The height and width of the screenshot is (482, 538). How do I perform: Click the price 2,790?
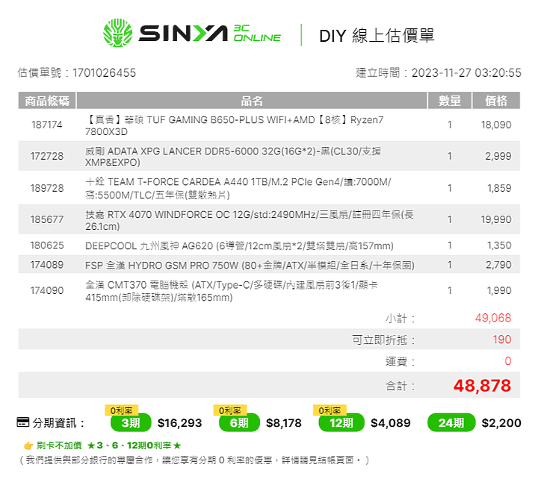(x=498, y=265)
